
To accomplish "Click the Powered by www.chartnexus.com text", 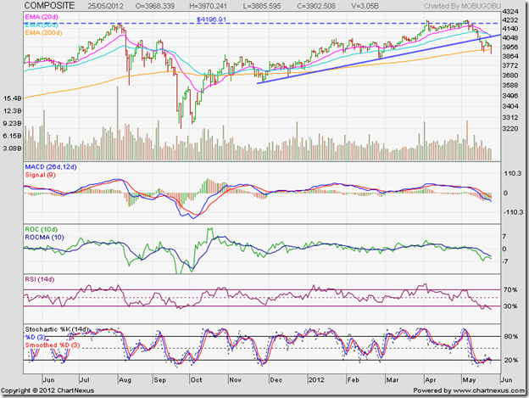I will [x=469, y=390].
